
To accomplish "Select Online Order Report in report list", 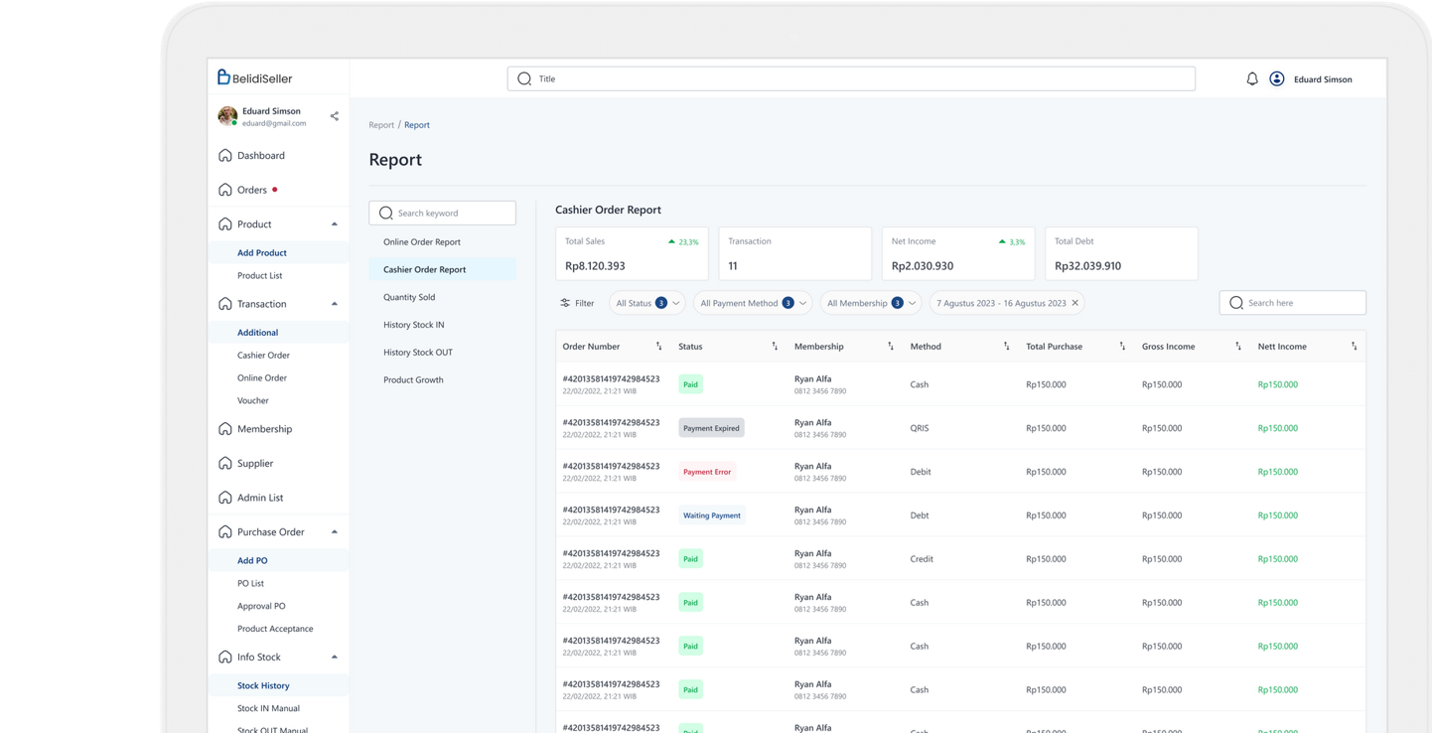I will (x=422, y=242).
